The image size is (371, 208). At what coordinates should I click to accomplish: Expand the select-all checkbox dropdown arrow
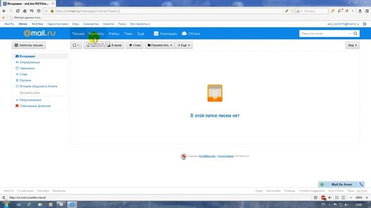tap(78, 45)
